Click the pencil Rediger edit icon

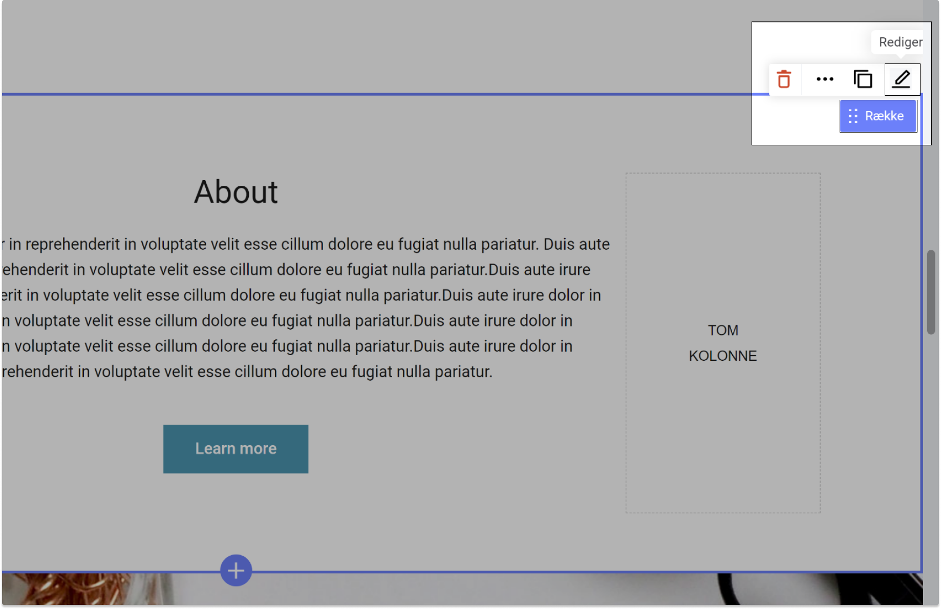(x=902, y=79)
